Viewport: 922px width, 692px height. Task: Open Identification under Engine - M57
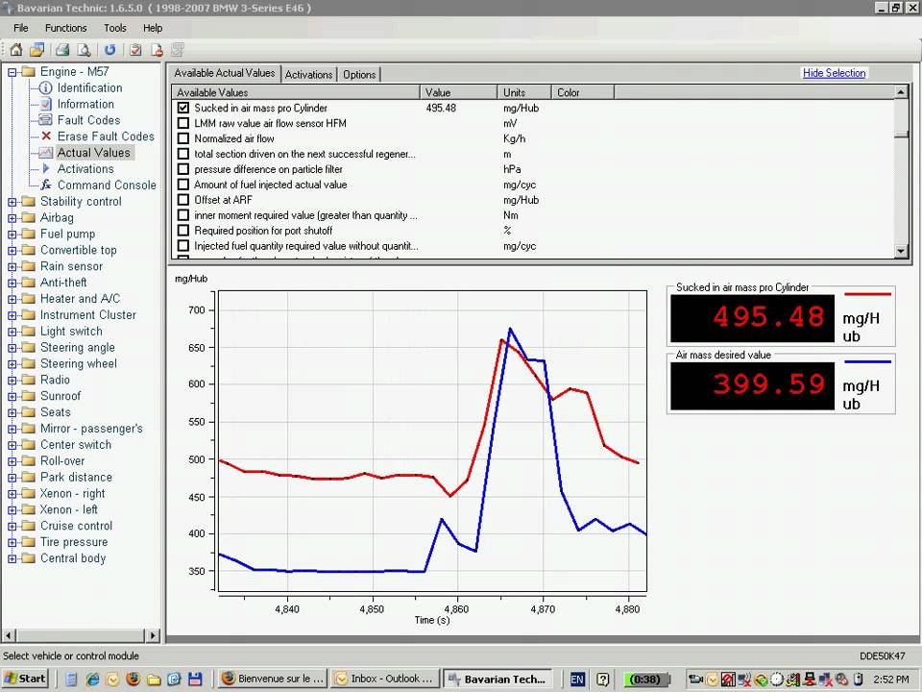[x=89, y=87]
